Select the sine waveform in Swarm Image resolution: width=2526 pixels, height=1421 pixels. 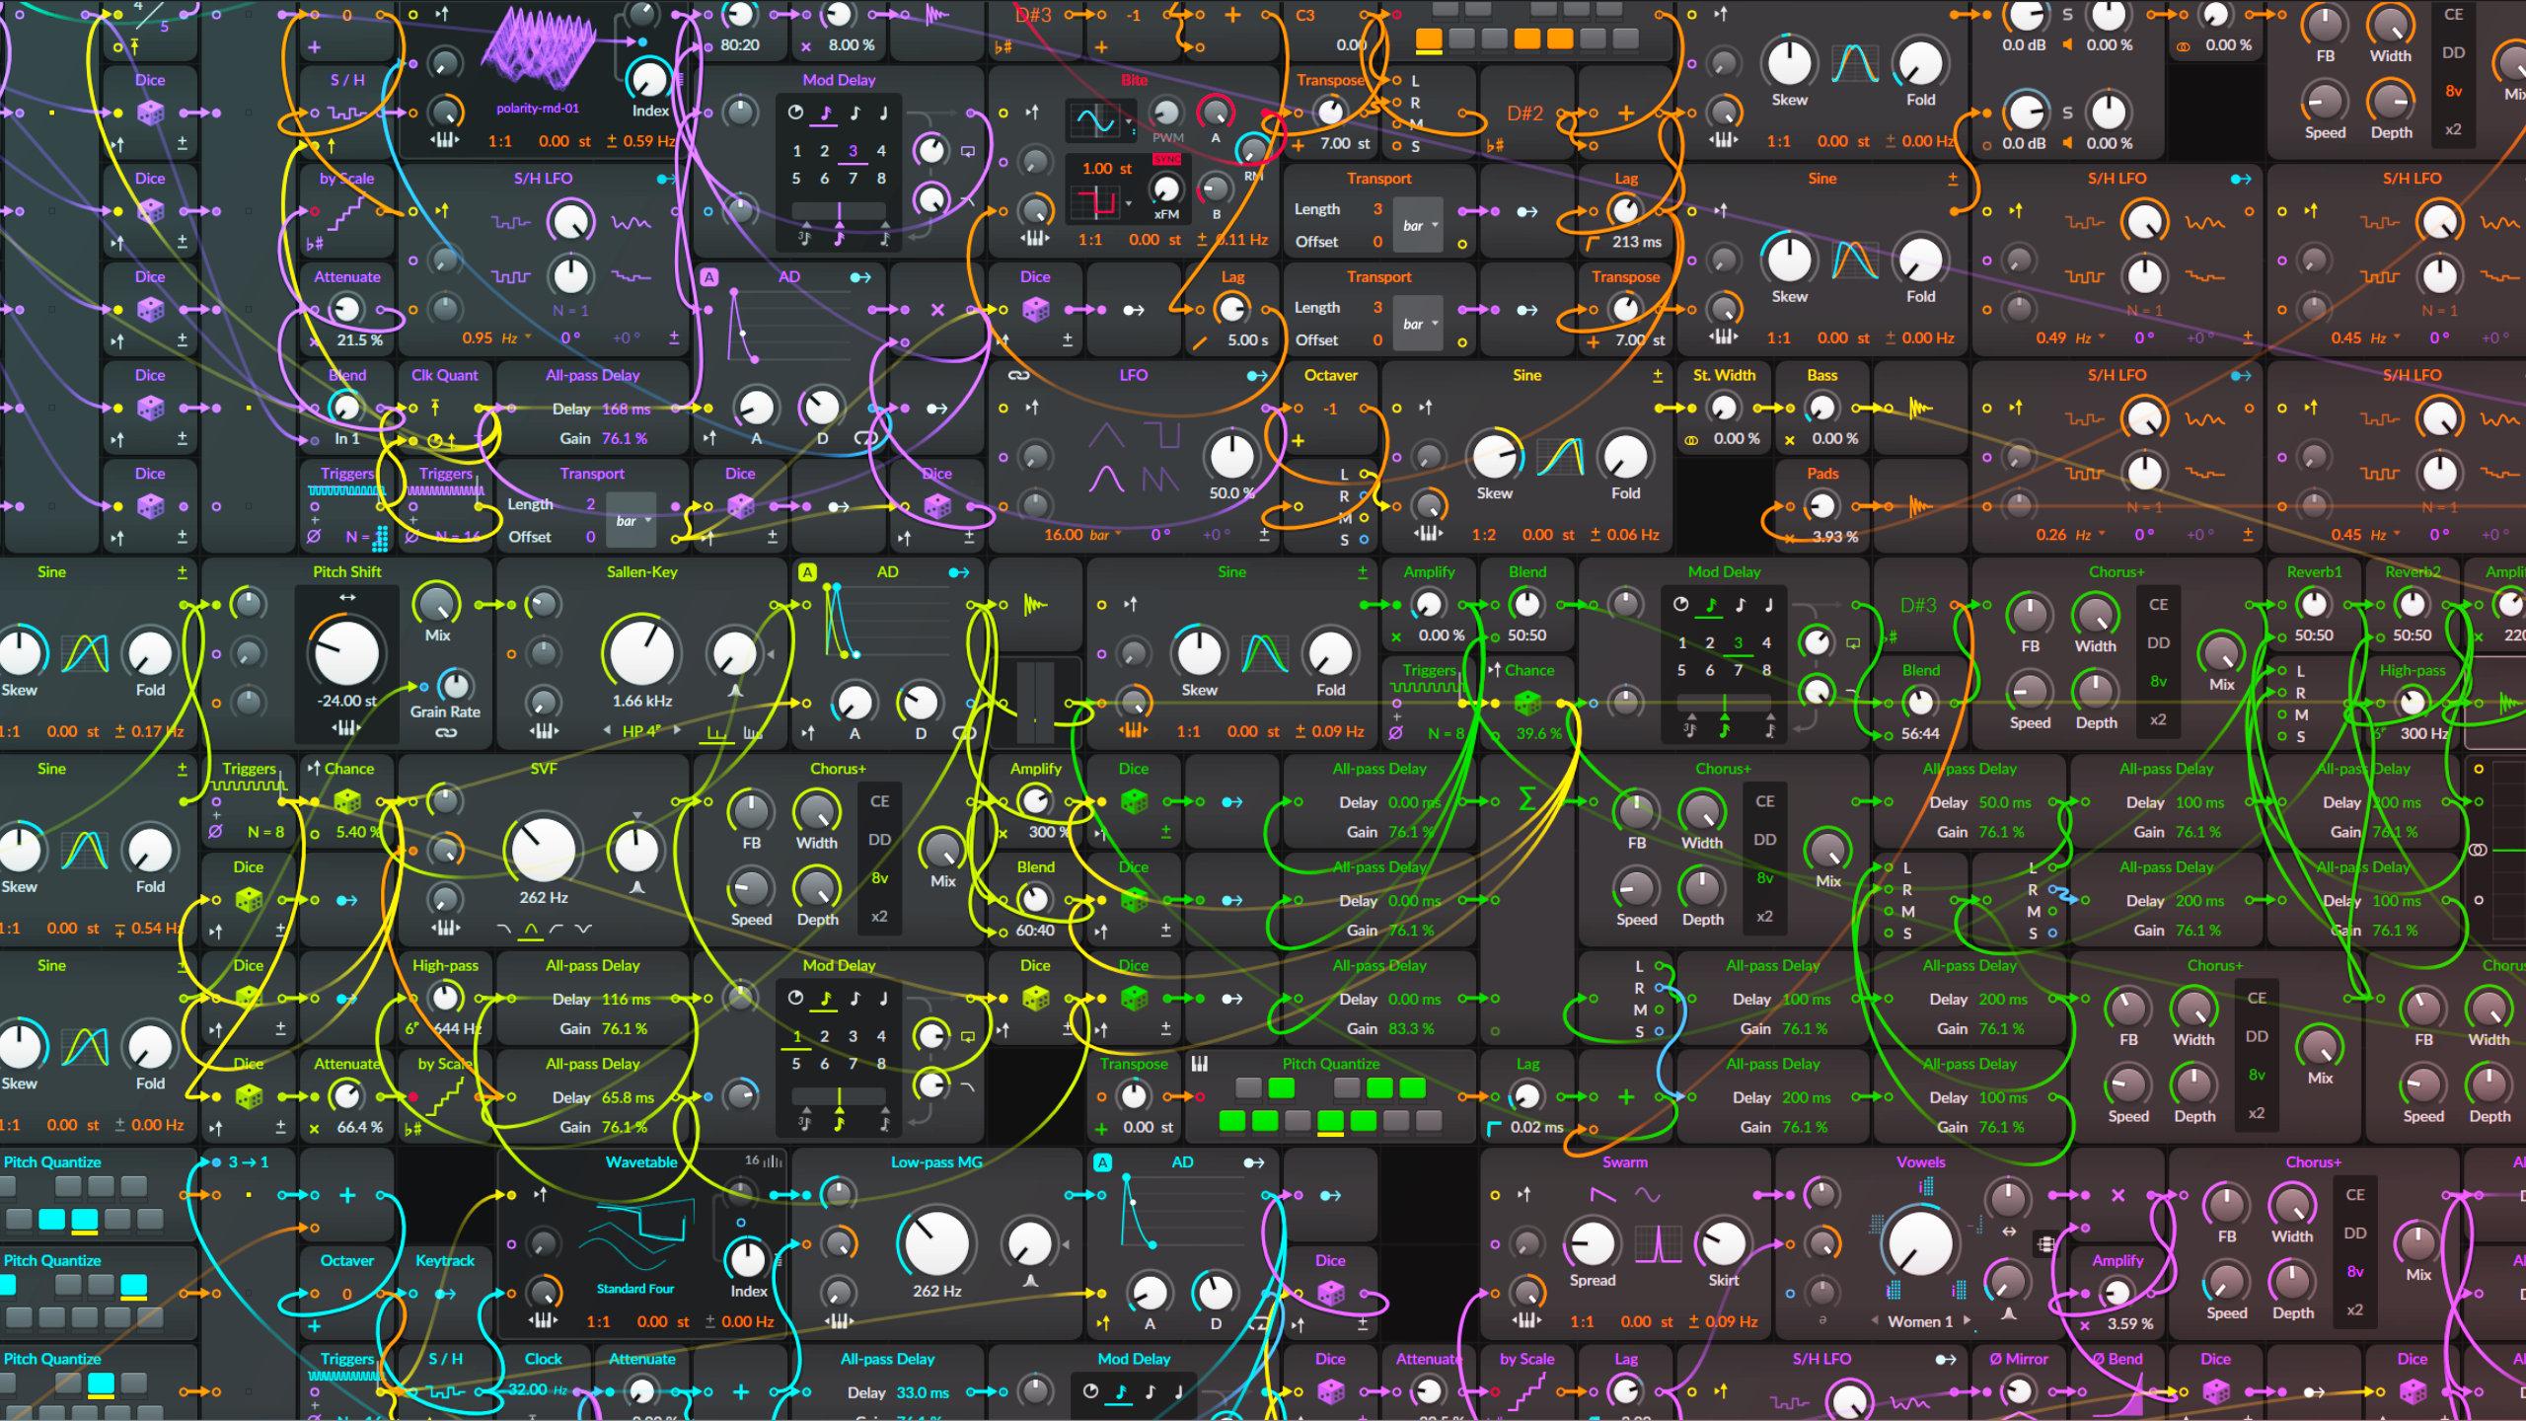pyautogui.click(x=1647, y=1195)
